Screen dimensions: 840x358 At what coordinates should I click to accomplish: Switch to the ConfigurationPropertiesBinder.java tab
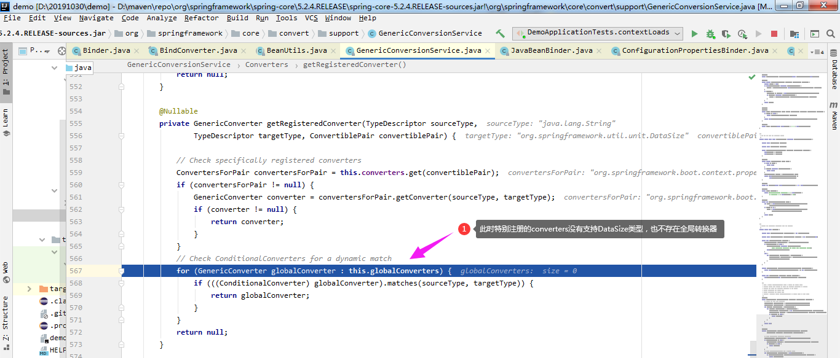695,51
